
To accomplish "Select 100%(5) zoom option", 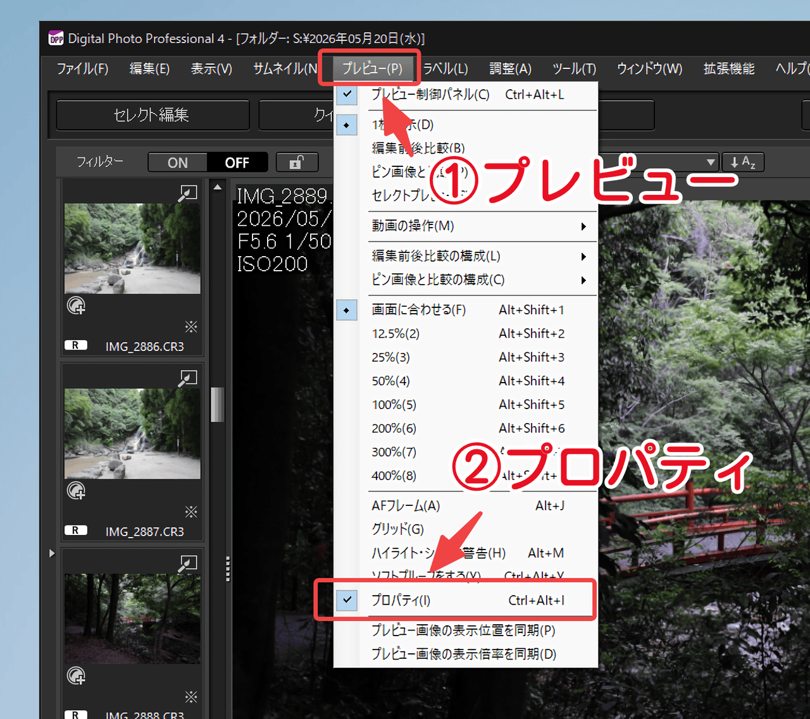I will pos(466,405).
